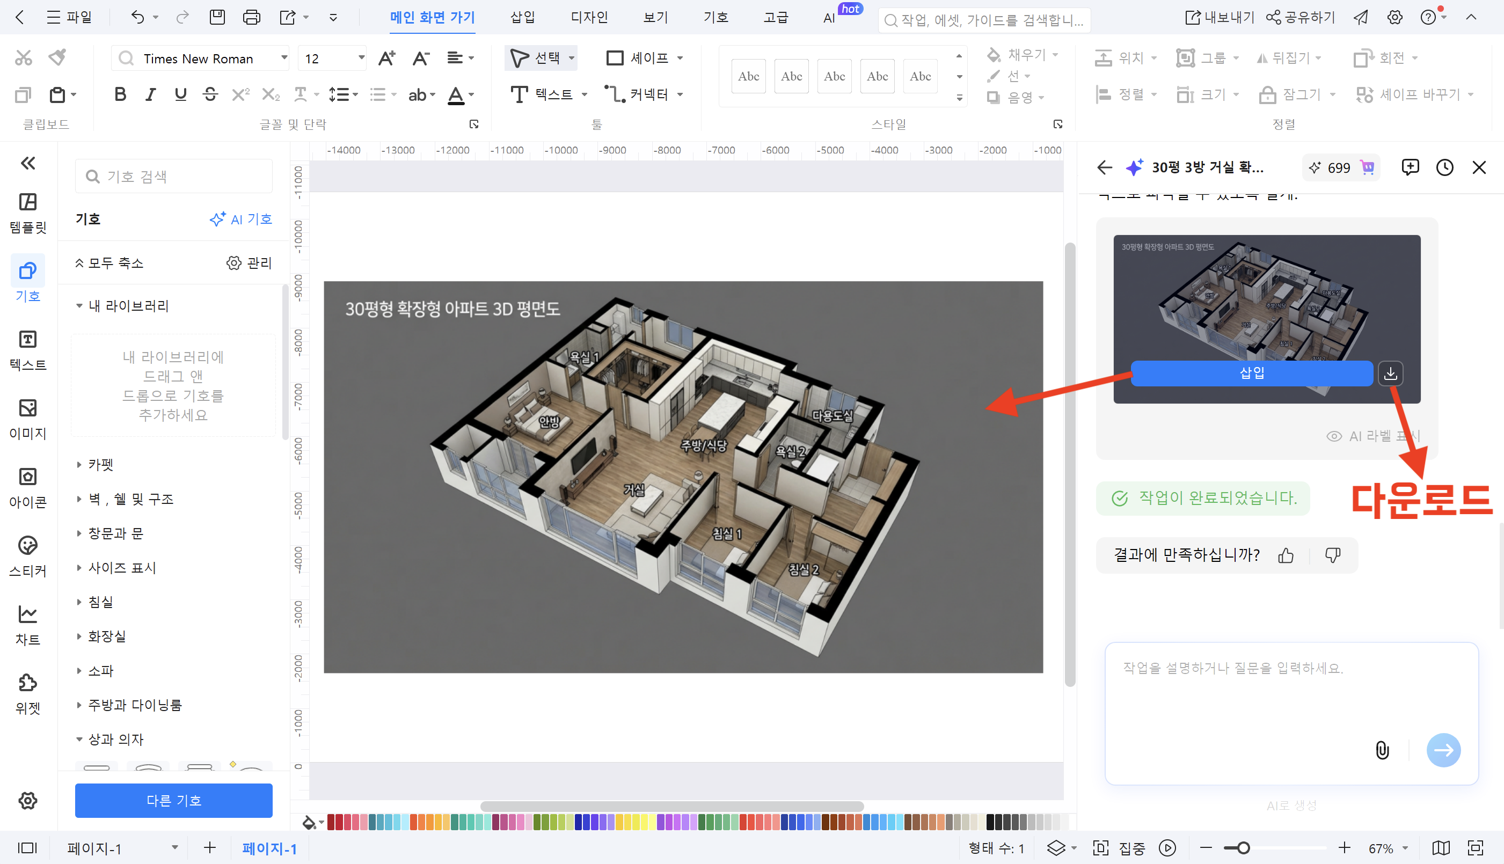Collapse the 내 라이브러리 section
Screen dimensions: 1504x864
[80, 305]
